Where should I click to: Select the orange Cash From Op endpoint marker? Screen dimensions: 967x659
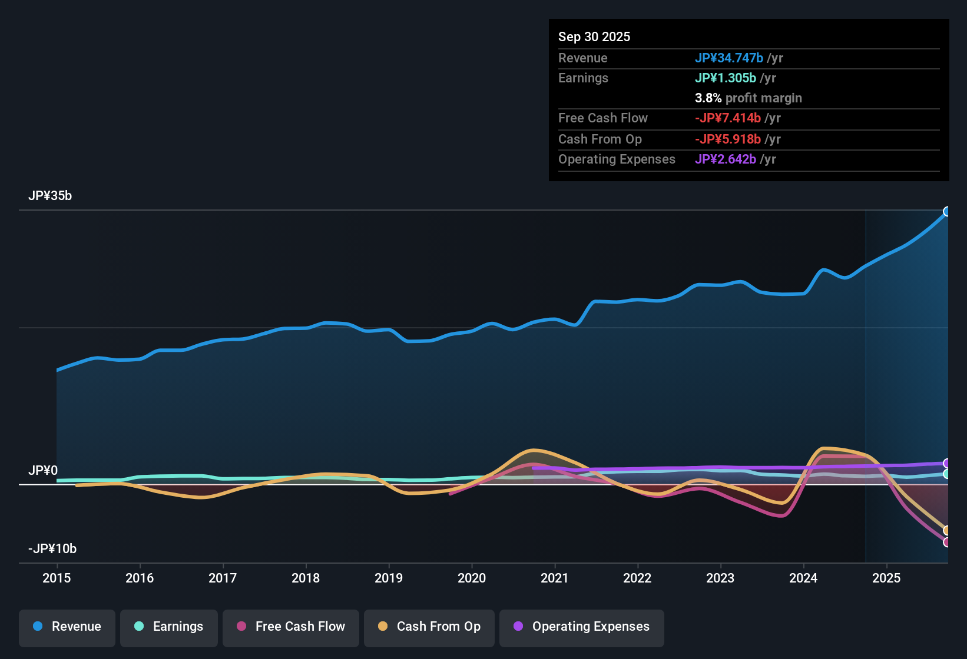(x=948, y=530)
